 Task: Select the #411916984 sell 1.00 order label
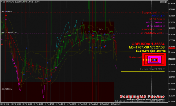[9, 32]
